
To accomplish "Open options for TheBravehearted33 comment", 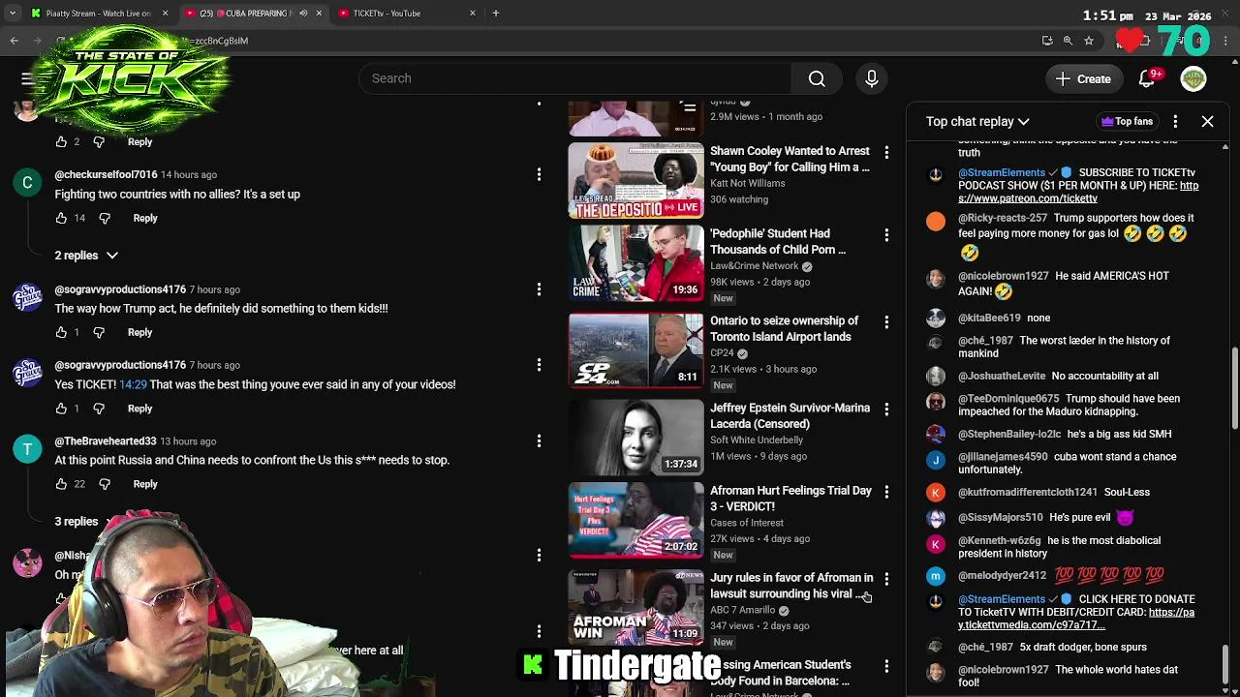I will tap(539, 441).
